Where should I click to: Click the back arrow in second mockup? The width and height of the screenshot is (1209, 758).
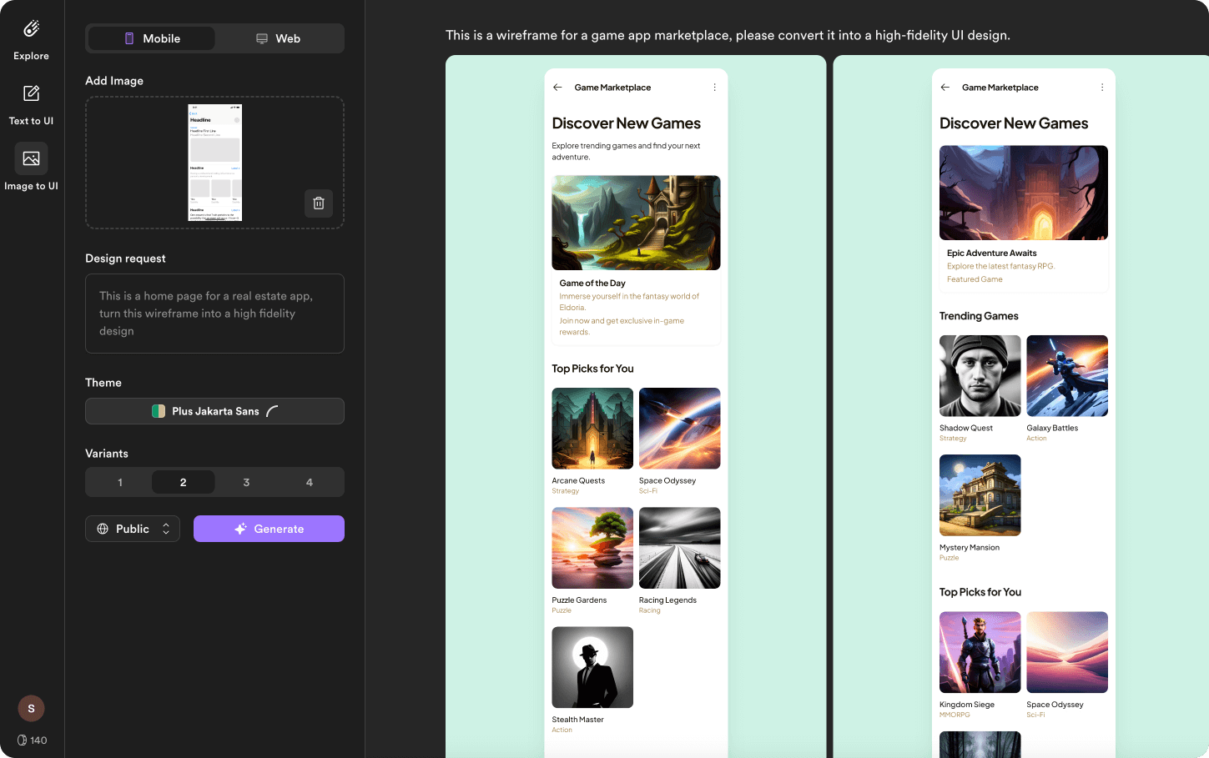click(945, 88)
